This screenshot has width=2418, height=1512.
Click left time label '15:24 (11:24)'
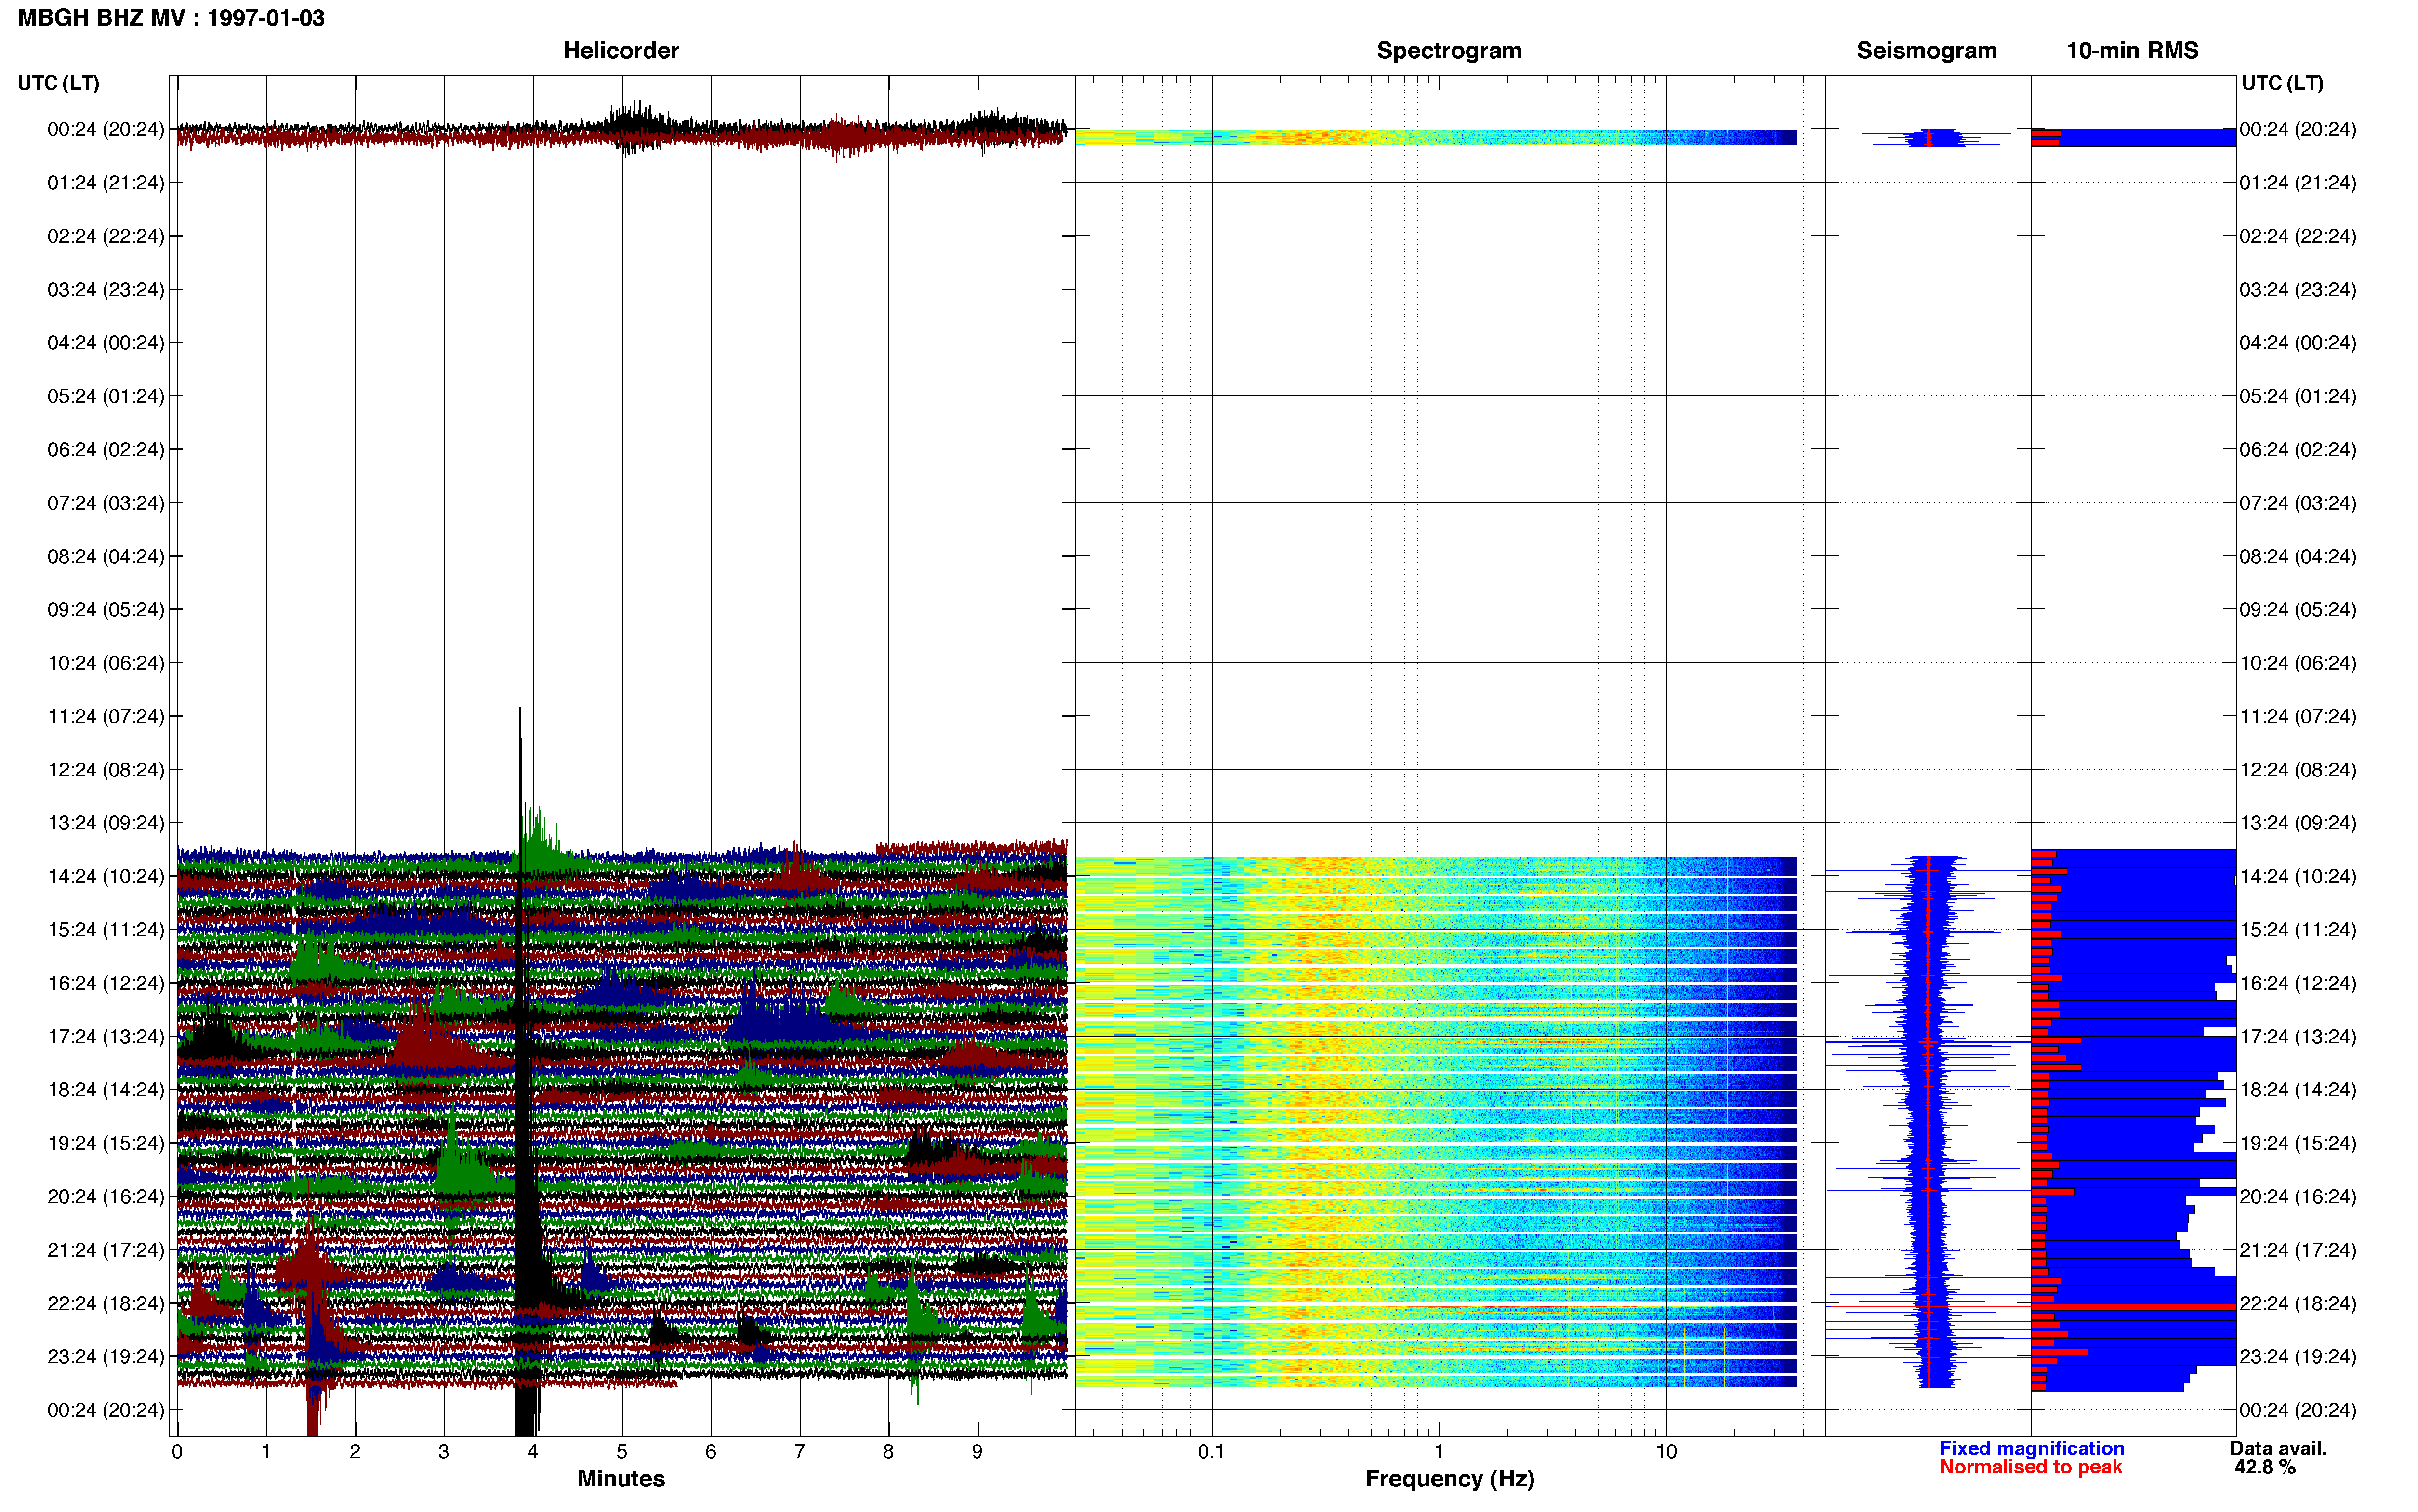coord(106,930)
